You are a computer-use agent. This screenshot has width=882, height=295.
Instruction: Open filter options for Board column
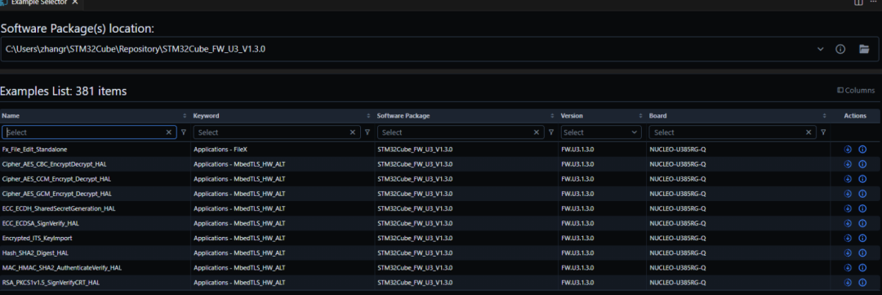coord(823,132)
